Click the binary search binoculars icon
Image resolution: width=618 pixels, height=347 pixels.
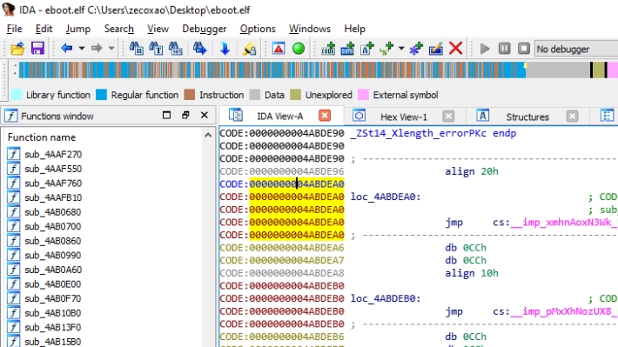[x=137, y=49]
